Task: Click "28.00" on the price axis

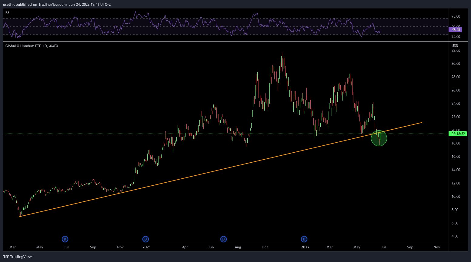Action: coord(456,77)
